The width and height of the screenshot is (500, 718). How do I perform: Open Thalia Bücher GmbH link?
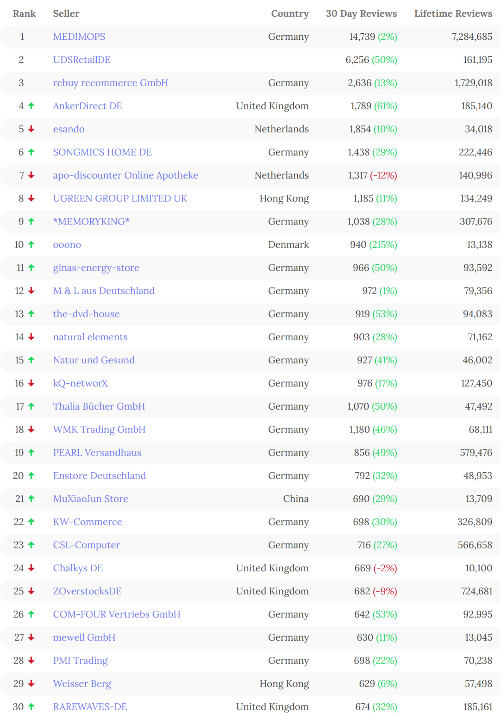click(99, 406)
